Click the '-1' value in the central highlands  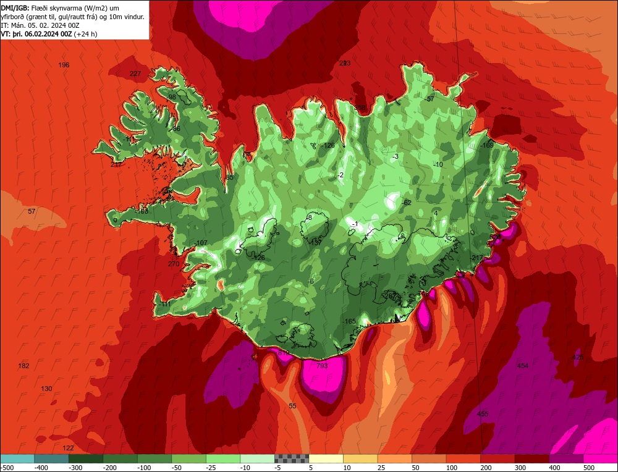tap(355, 224)
